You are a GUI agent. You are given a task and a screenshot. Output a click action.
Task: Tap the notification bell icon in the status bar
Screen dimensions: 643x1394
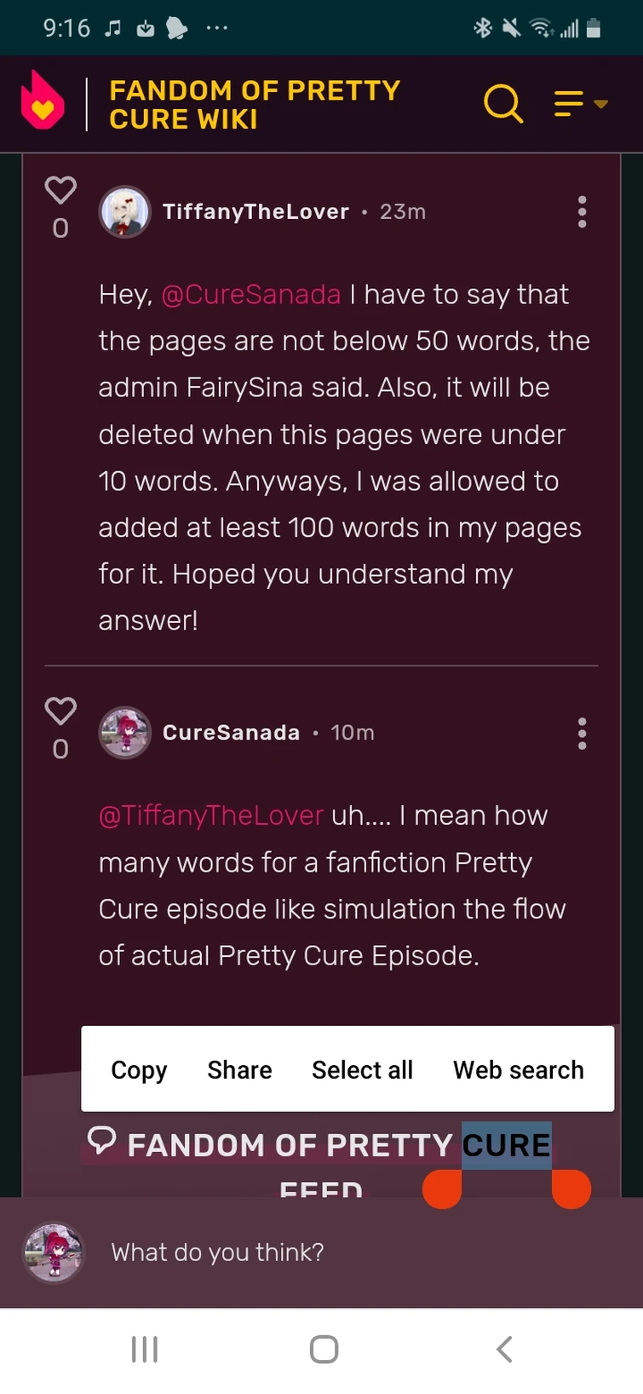179,27
